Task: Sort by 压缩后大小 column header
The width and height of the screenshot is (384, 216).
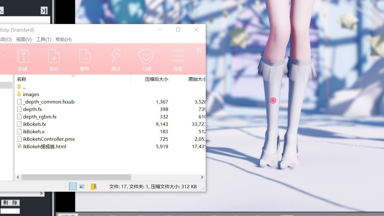Action: click(156, 79)
